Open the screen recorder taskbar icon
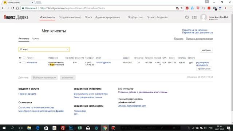This screenshot has height=131, width=233. click(113, 128)
